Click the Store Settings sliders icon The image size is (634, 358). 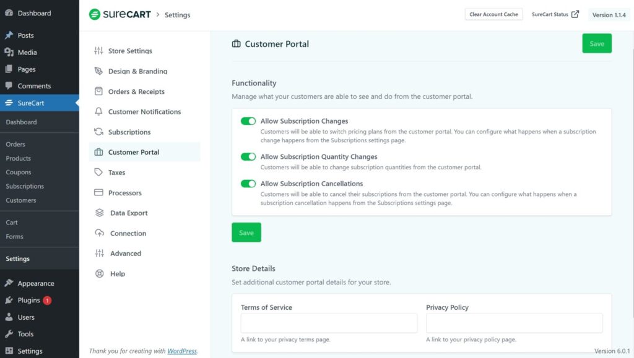coord(98,51)
